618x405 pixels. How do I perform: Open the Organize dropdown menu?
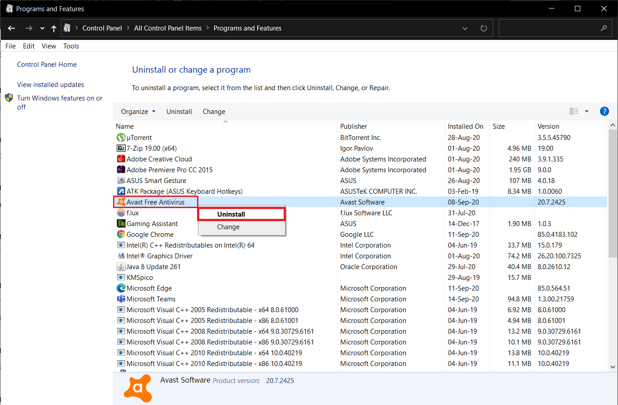pos(137,111)
